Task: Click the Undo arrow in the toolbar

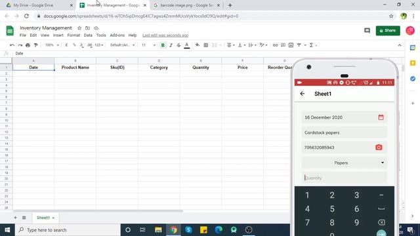Action: pyautogui.click(x=12, y=45)
